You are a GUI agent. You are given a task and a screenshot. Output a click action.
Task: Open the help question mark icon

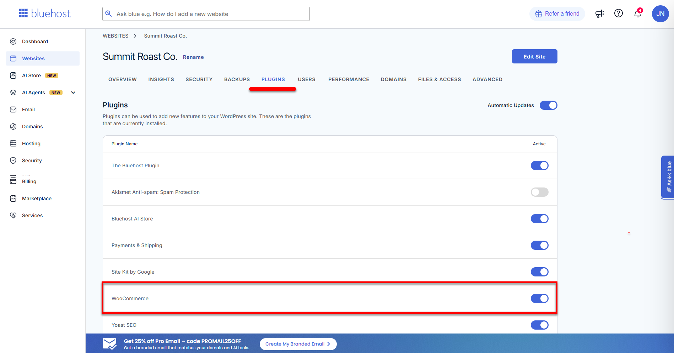(619, 13)
